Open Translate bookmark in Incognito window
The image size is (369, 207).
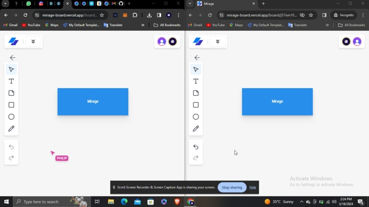[x=298, y=25]
